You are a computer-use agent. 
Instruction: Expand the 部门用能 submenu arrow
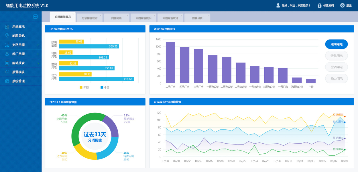pos(38,54)
